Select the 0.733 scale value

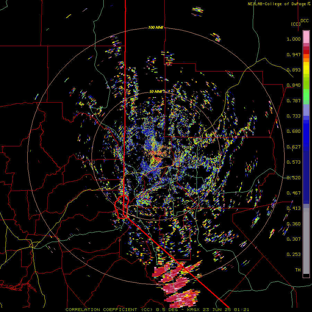[x=294, y=116]
